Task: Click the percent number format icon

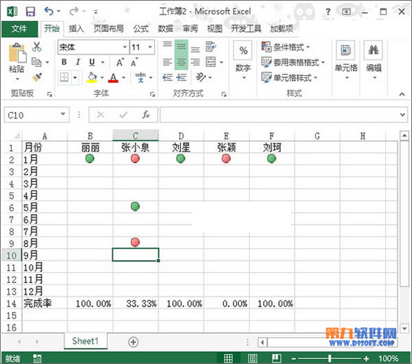Action: click(243, 50)
